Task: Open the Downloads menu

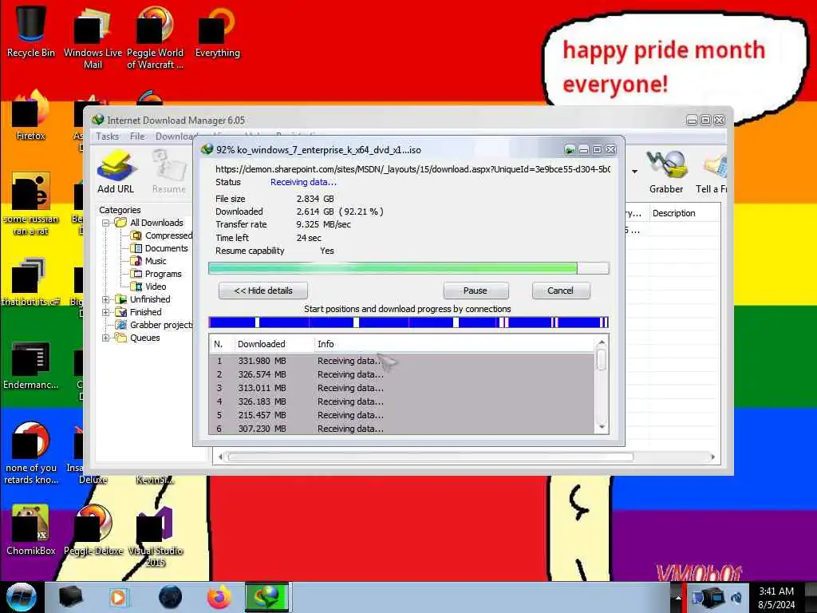Action: (174, 136)
